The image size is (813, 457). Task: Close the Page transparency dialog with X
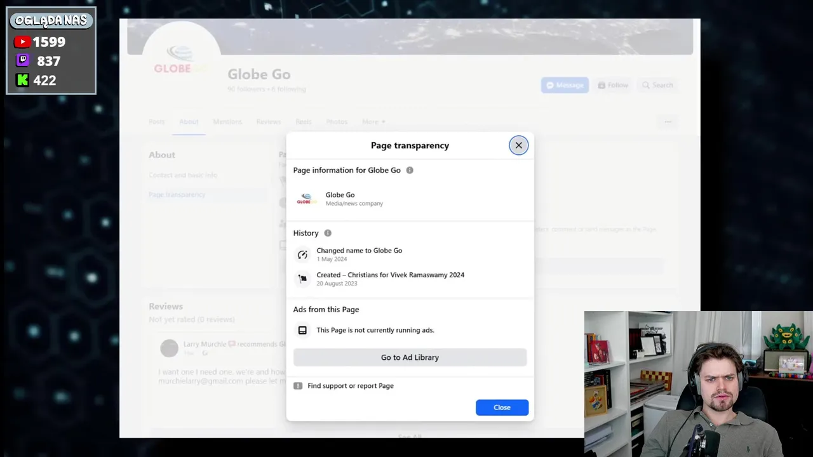point(518,145)
